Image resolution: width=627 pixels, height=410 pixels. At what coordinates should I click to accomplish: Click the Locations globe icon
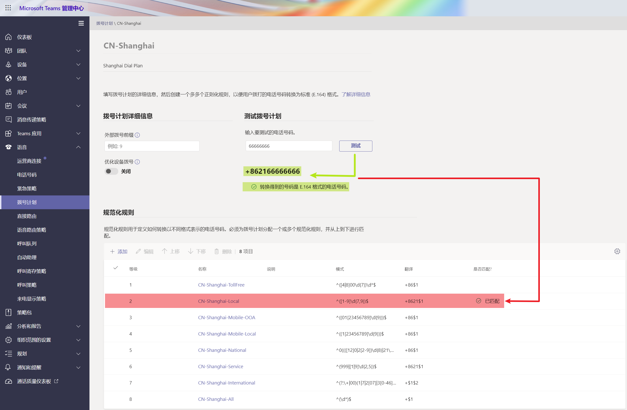tap(8, 78)
